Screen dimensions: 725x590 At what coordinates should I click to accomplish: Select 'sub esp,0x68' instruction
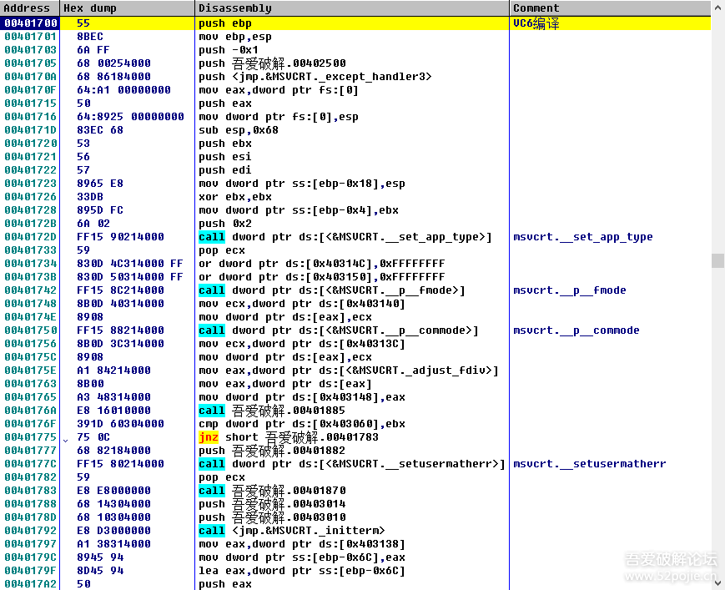(239, 130)
